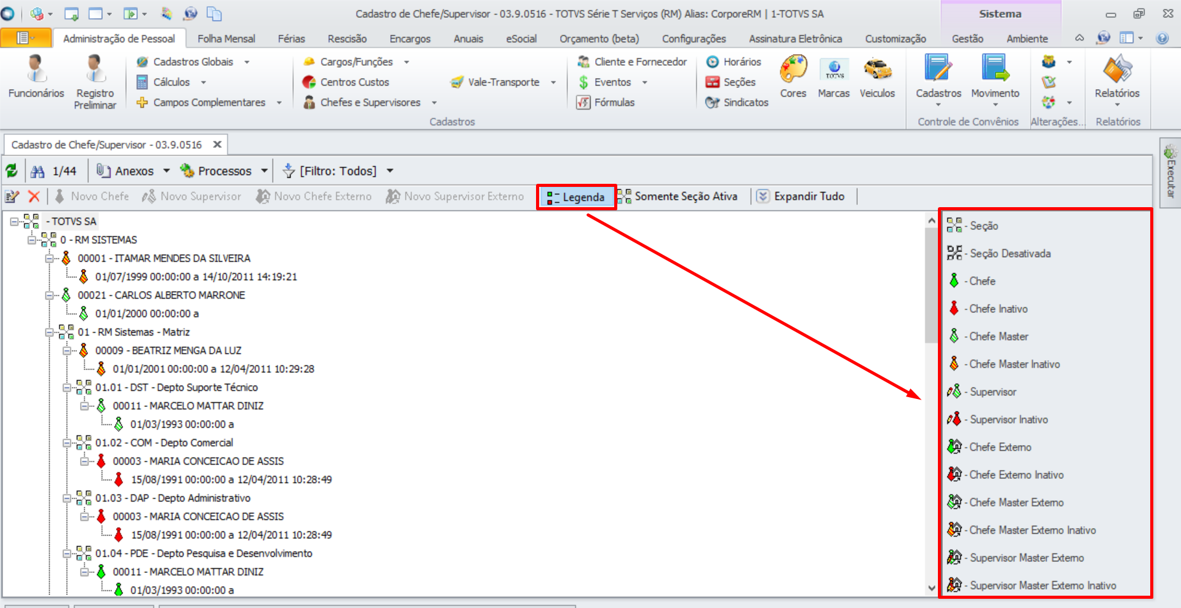Open the Fórmulas item
This screenshot has width=1181, height=608.
606,102
